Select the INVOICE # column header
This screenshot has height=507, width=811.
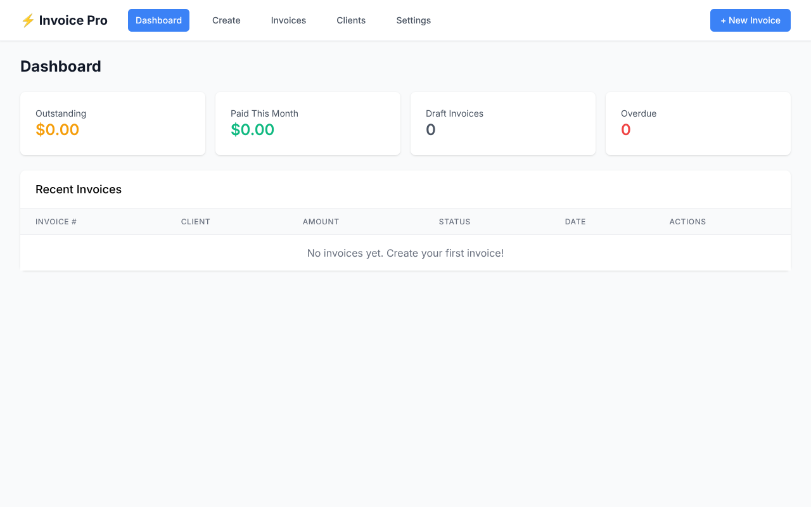coord(56,222)
